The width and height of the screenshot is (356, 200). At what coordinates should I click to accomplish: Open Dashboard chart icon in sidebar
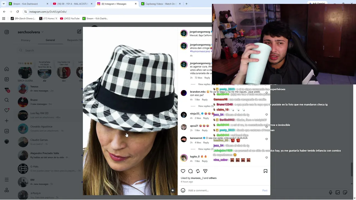pyautogui.click(x=7, y=131)
